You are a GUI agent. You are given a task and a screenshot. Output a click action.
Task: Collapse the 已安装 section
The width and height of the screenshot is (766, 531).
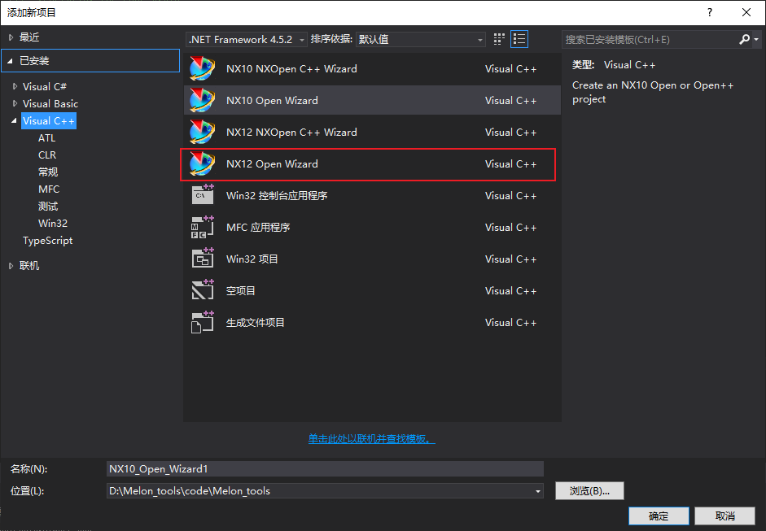tap(10, 60)
